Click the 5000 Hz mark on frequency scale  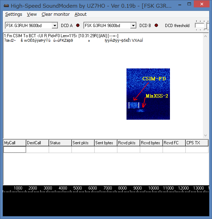[x=77, y=188]
